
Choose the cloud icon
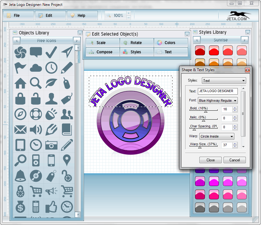point(36,68)
